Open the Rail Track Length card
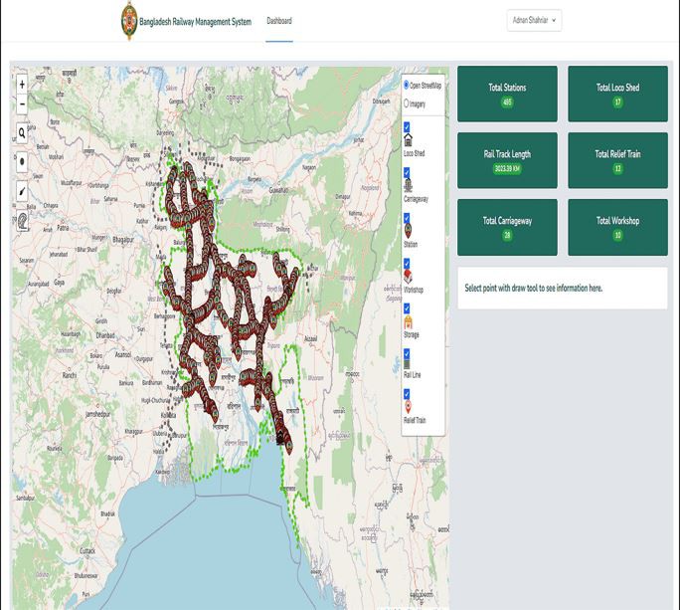680x610 pixels. (507, 160)
